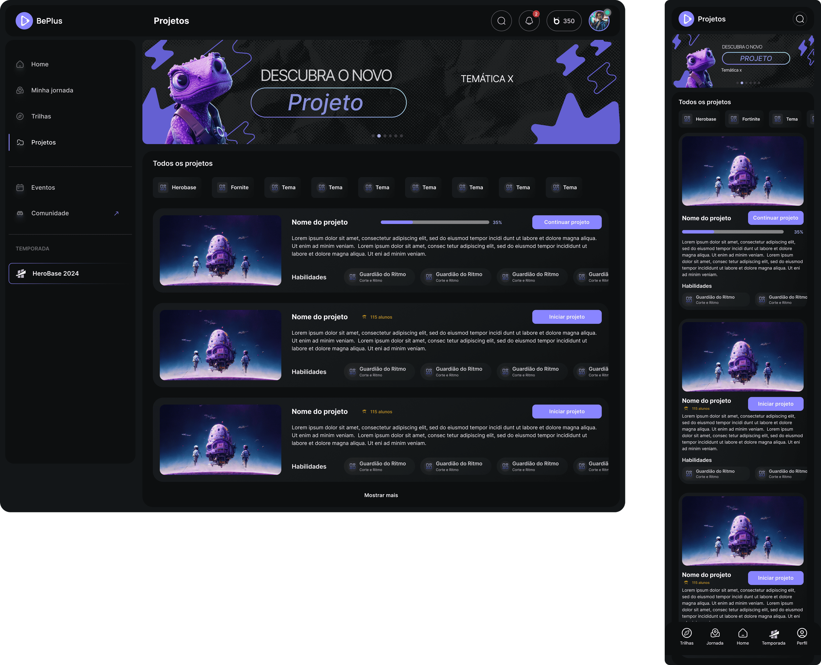Click the Projeto pill on desktop banner
This screenshot has height=665, width=821.
click(328, 103)
